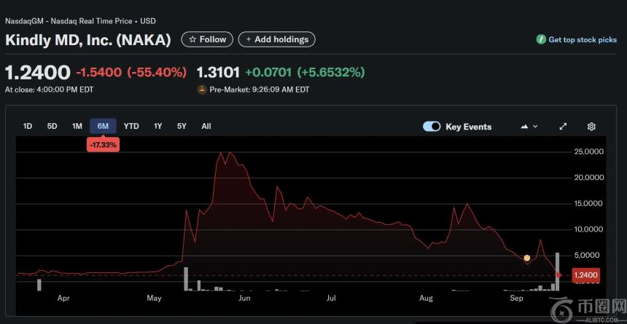Click Add holdings button
This screenshot has height=324, width=627.
coord(276,39)
